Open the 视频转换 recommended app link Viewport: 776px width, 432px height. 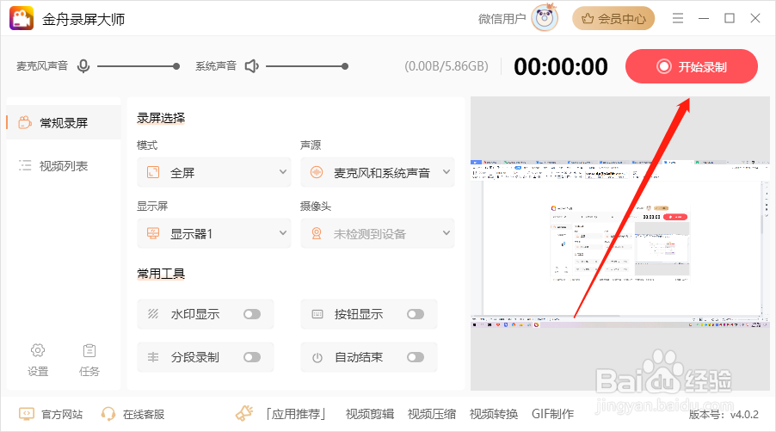494,414
